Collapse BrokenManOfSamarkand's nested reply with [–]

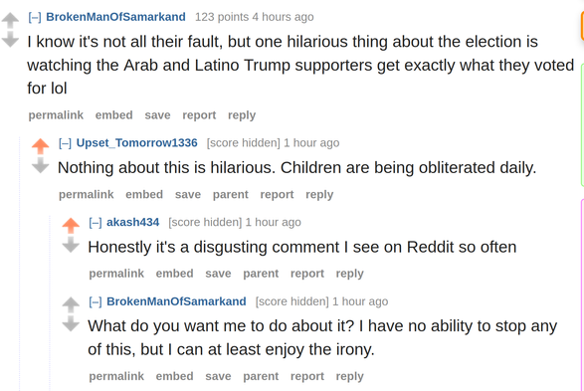pyautogui.click(x=96, y=301)
